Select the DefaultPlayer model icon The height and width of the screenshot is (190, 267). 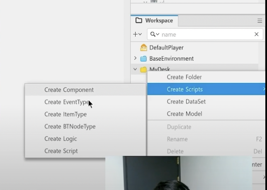pos(143,48)
